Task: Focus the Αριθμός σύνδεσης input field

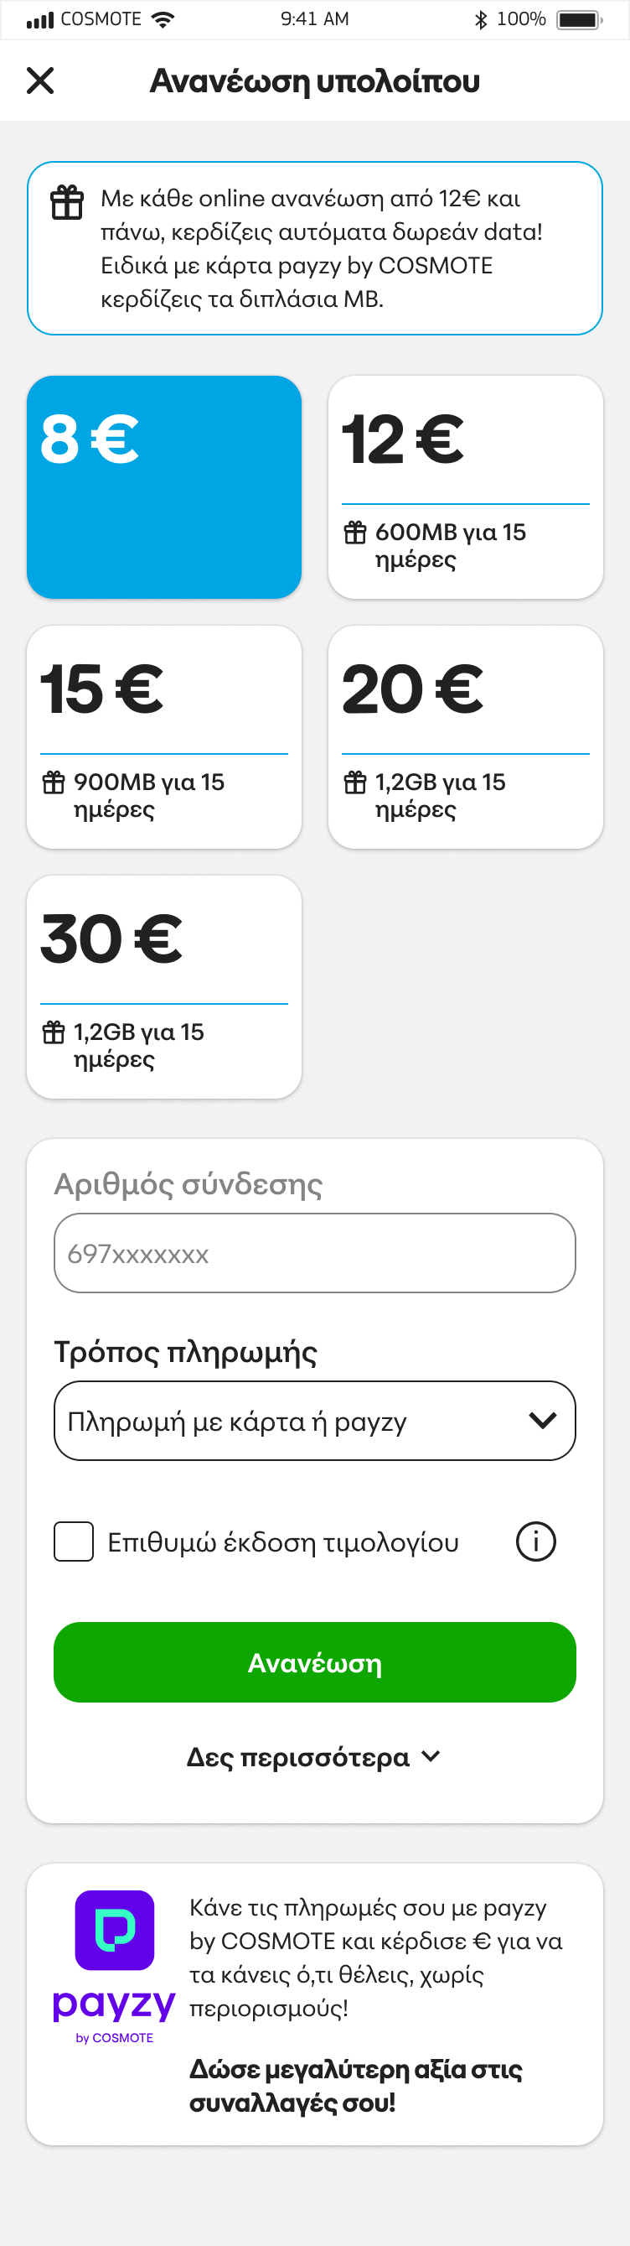Action: point(314,1253)
